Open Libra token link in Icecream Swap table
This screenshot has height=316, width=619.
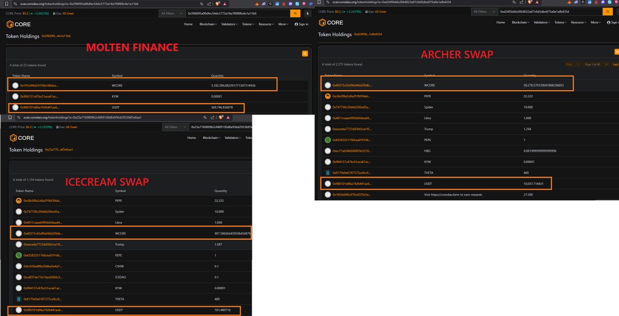pyautogui.click(x=43, y=223)
